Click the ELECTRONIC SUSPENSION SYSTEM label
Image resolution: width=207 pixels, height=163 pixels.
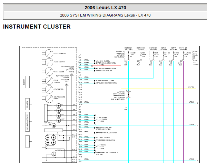(x=102, y=119)
